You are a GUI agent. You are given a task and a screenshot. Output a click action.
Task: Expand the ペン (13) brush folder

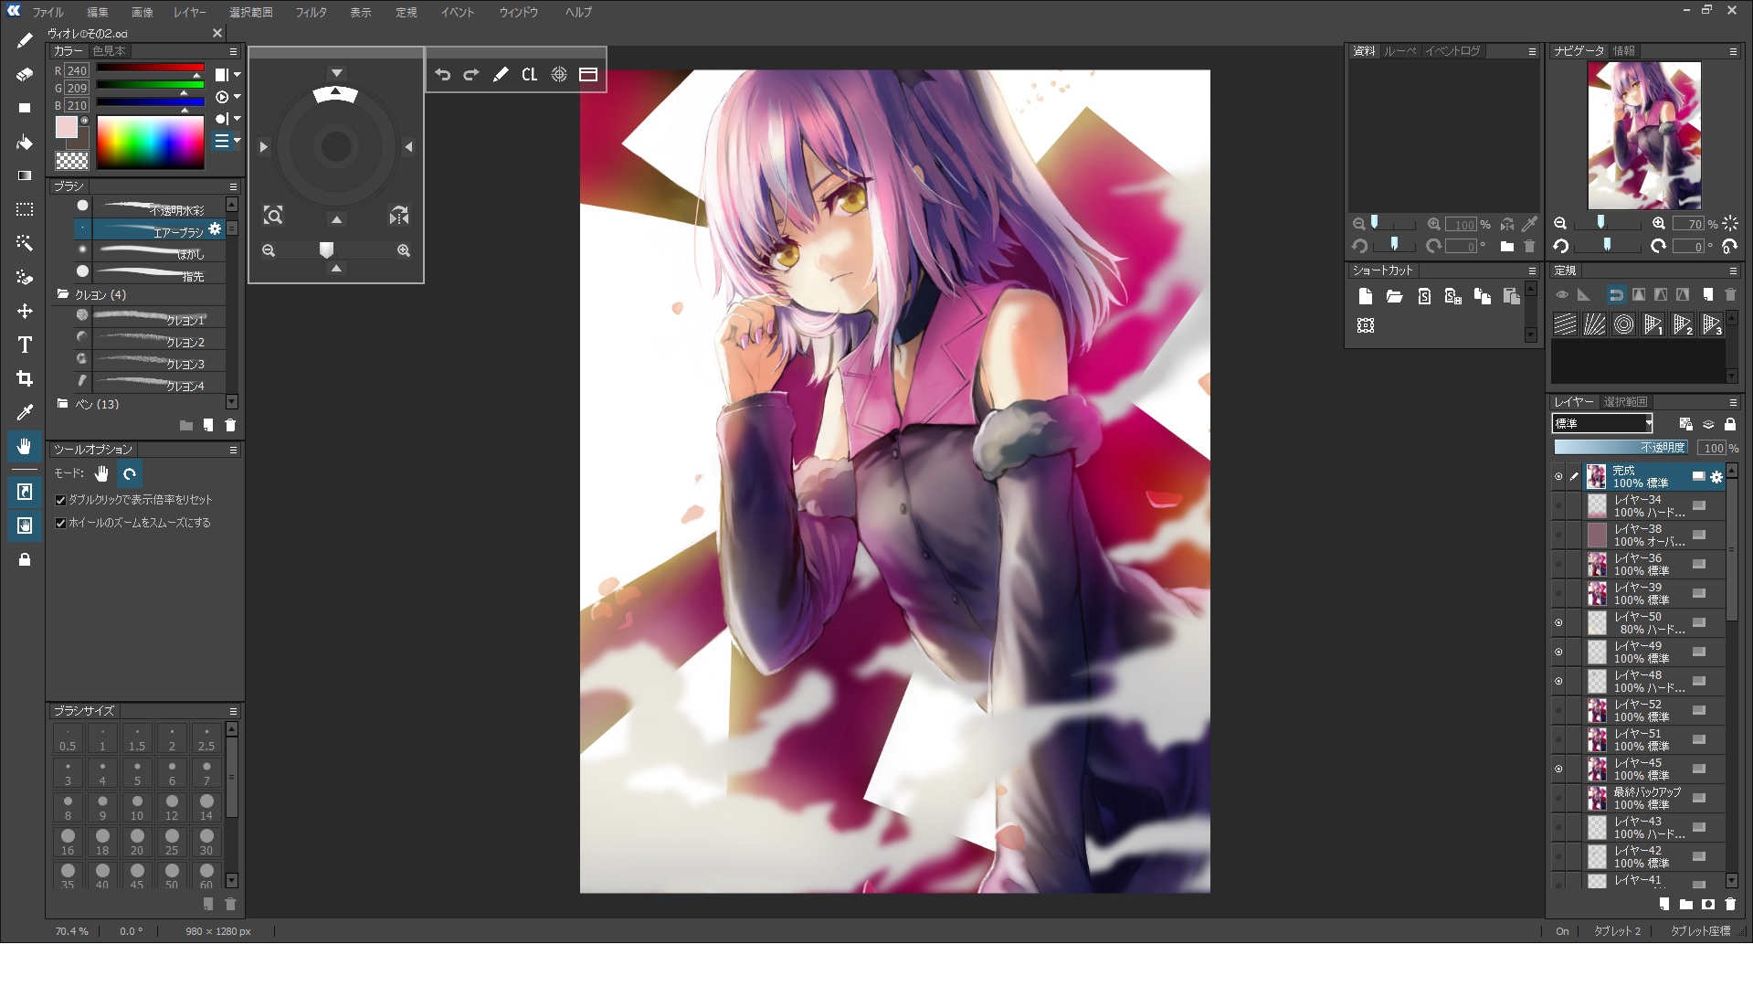[x=63, y=403]
